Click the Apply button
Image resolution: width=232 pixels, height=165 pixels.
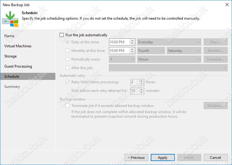click(x=162, y=157)
